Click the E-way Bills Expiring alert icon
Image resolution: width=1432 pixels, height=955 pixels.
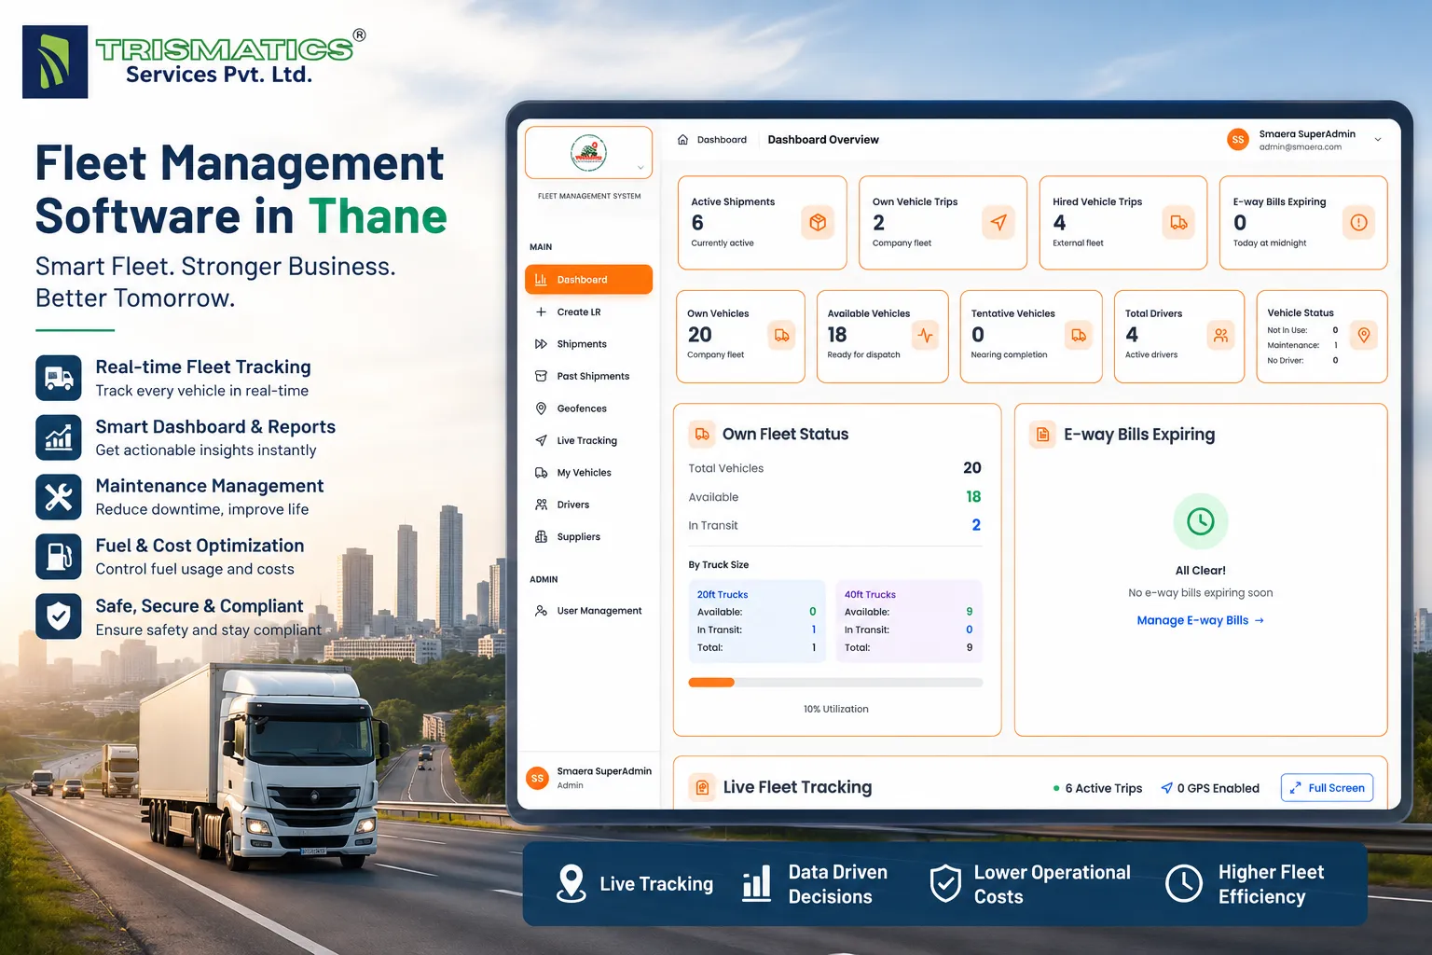(x=1358, y=223)
